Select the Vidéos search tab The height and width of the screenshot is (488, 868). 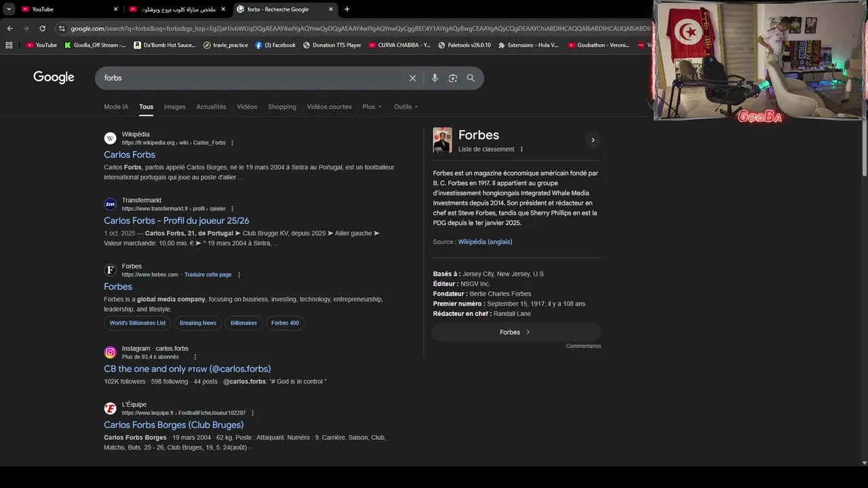point(247,106)
